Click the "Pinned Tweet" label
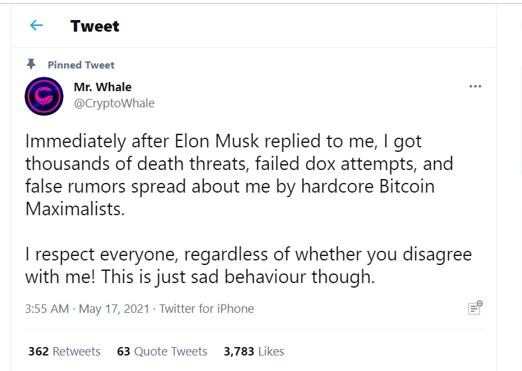 (81, 65)
